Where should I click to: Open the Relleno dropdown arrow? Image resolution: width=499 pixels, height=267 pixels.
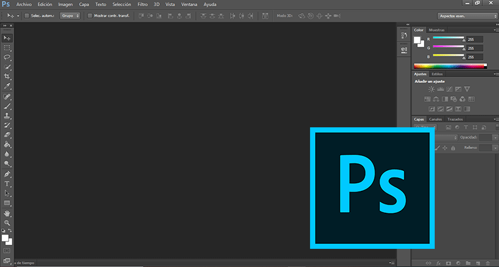[x=495, y=148]
